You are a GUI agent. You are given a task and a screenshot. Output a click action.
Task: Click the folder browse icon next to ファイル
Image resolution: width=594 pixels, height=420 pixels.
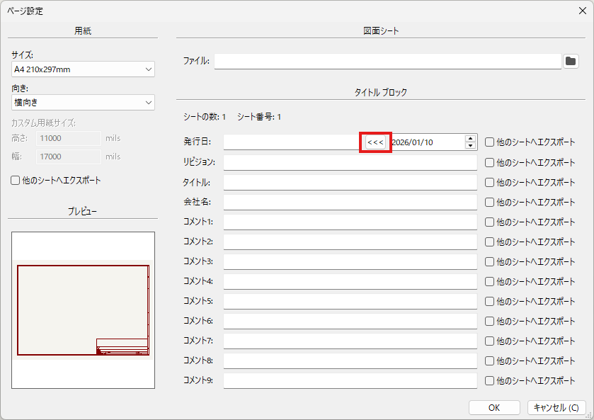click(x=571, y=62)
